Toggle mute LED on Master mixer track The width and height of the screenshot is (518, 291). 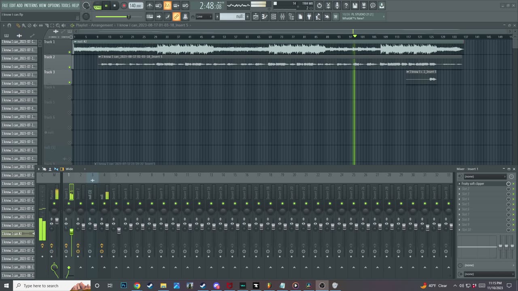pyautogui.click(x=54, y=203)
